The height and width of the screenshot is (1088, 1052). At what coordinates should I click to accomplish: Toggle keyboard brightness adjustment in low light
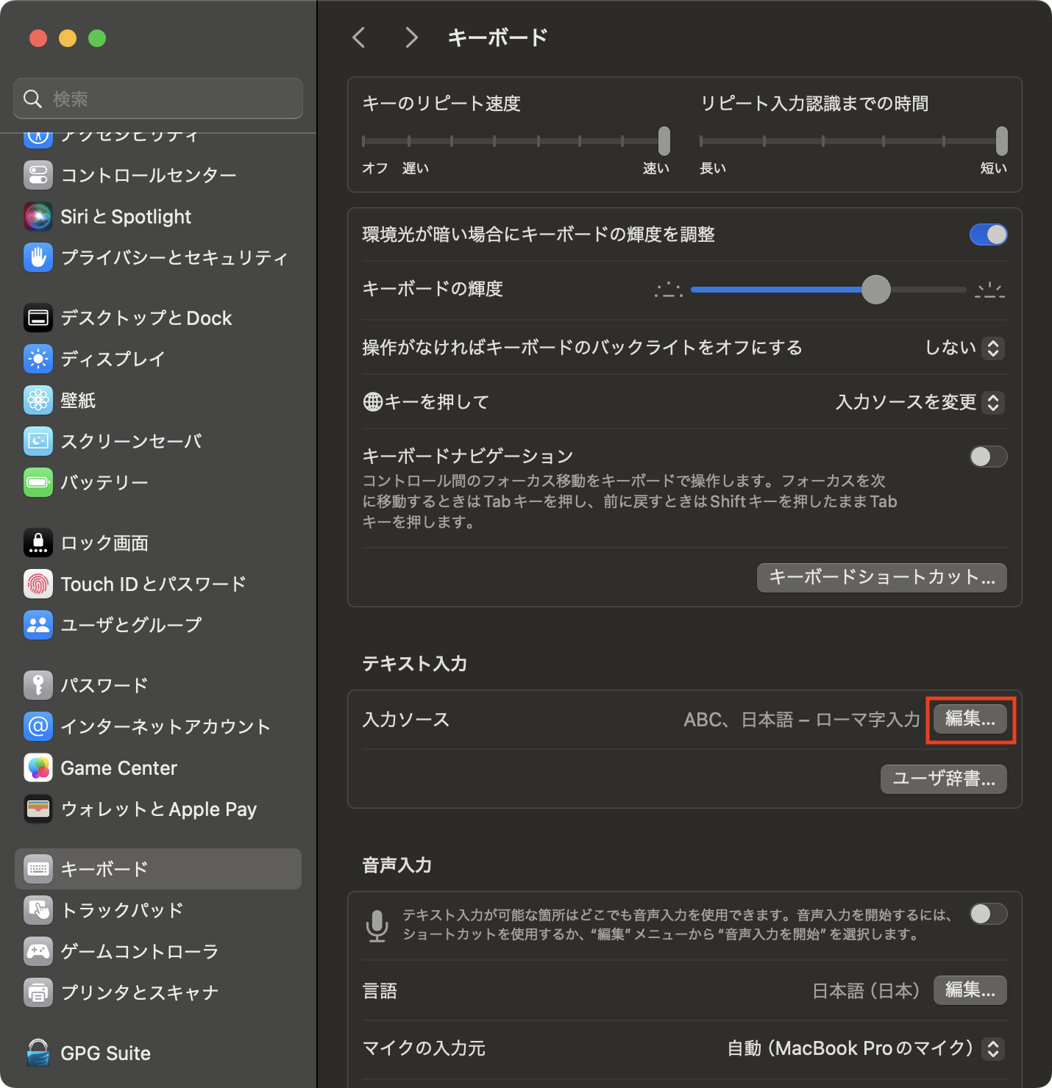pos(988,235)
